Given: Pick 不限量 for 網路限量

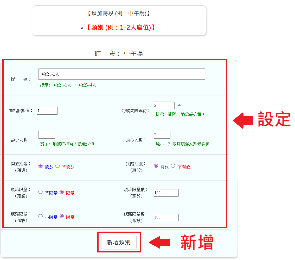Looking at the screenshot, I should pyautogui.click(x=41, y=216).
